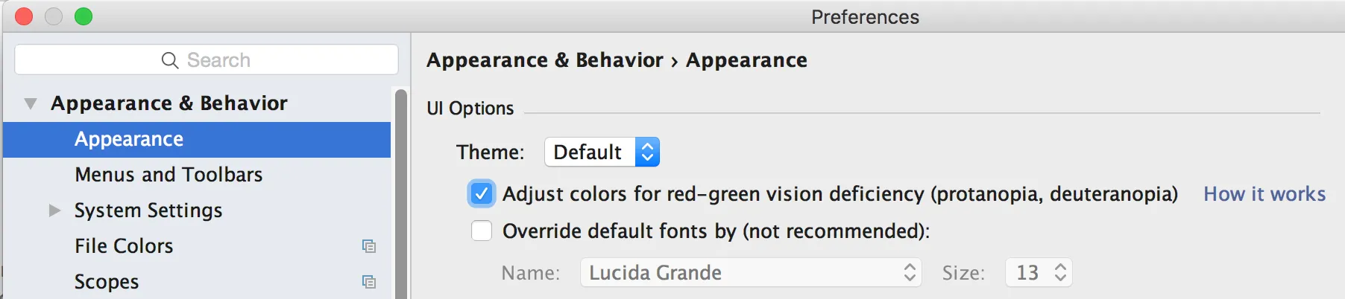Open the Scopes settings page

point(107,282)
